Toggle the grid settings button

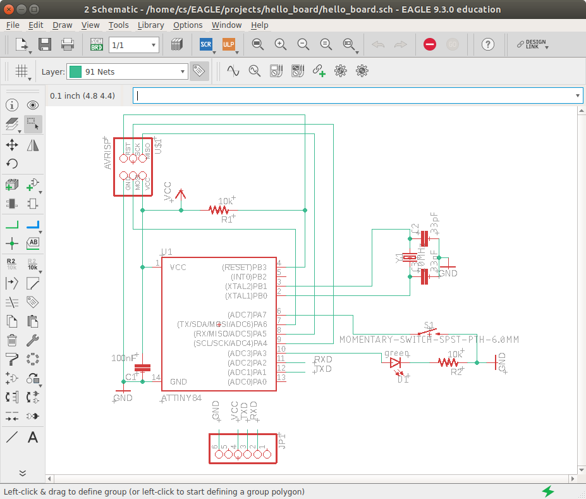pyautogui.click(x=22, y=71)
